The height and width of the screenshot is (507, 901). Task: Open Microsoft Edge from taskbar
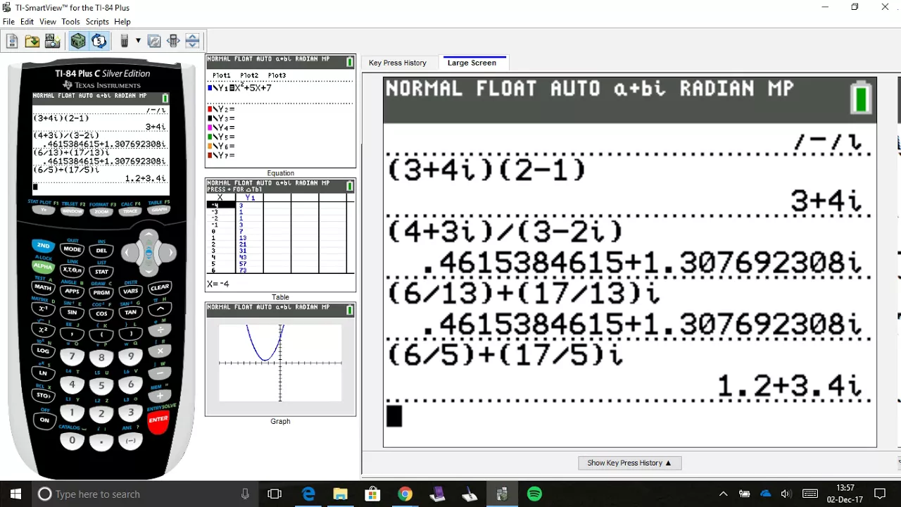(308, 494)
